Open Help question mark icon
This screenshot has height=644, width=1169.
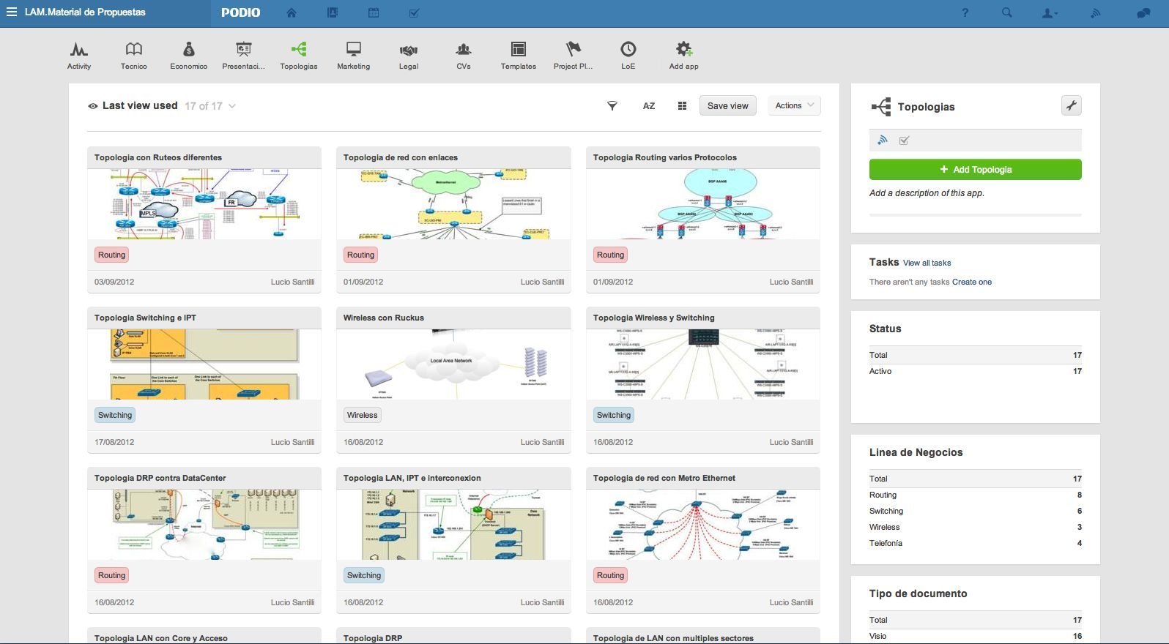coord(965,12)
